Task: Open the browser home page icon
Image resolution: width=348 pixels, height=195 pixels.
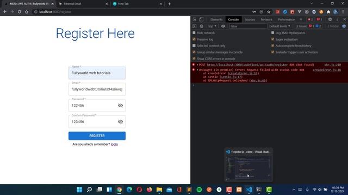Action: [x=27, y=12]
